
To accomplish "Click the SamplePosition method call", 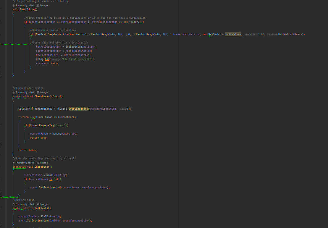I will 58,34.
